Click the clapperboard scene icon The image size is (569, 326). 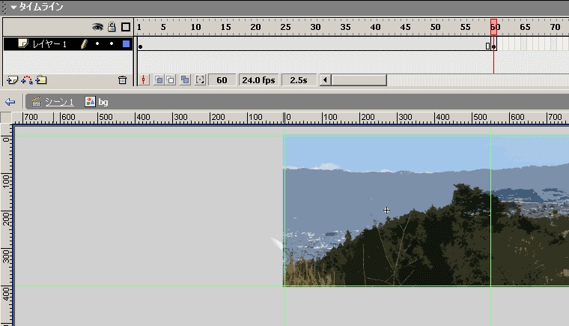point(36,102)
